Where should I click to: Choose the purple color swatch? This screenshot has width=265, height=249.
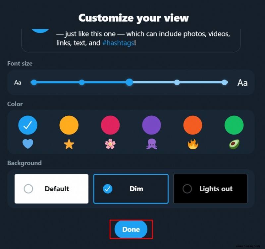(x=152, y=125)
